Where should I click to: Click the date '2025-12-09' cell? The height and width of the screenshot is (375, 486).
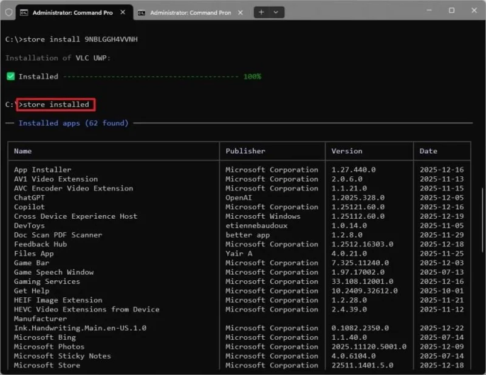pyautogui.click(x=442, y=346)
